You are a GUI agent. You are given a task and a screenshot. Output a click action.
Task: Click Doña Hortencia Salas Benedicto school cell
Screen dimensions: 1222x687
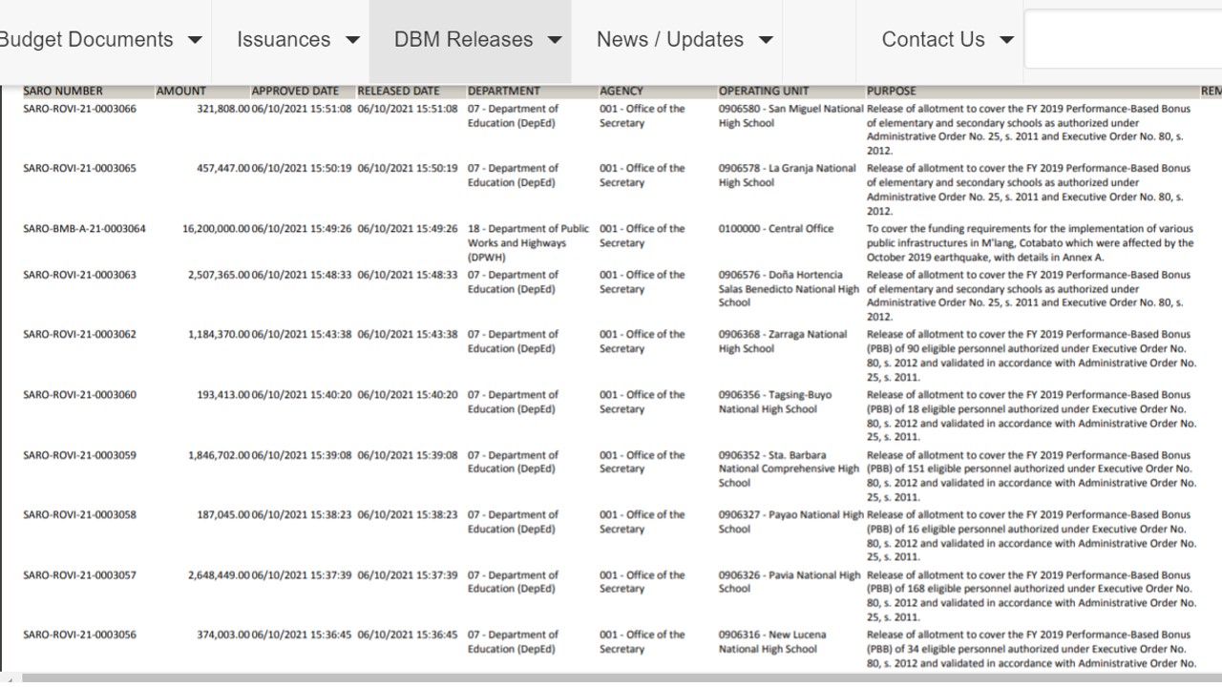[x=789, y=288]
